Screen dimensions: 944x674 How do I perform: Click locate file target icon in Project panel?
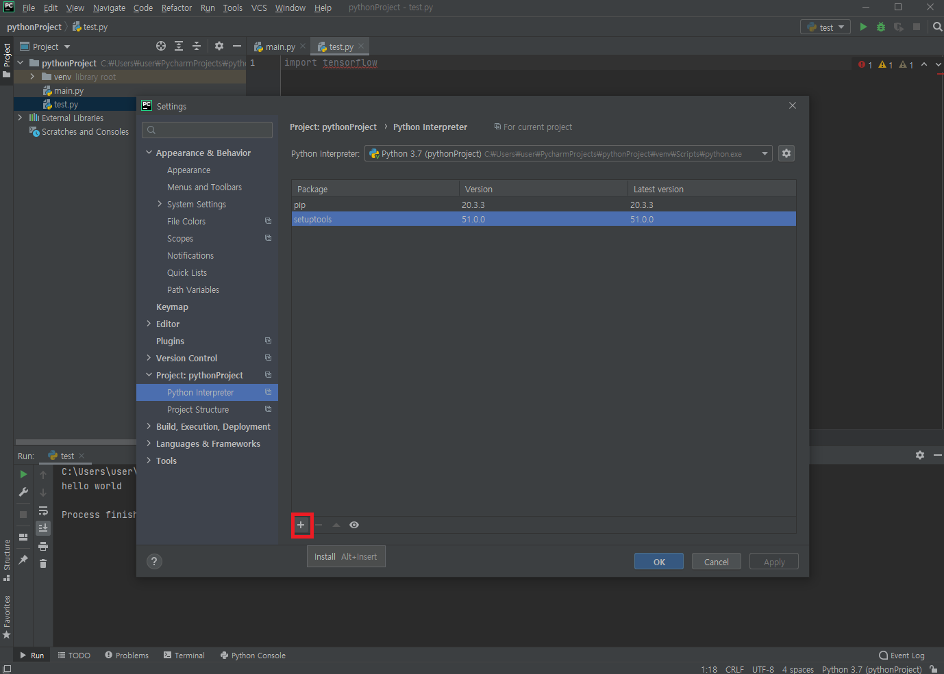click(161, 46)
